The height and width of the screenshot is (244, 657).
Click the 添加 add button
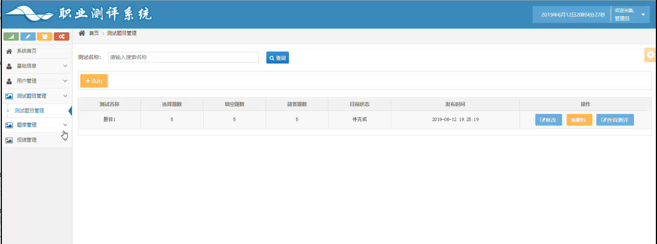coord(94,81)
